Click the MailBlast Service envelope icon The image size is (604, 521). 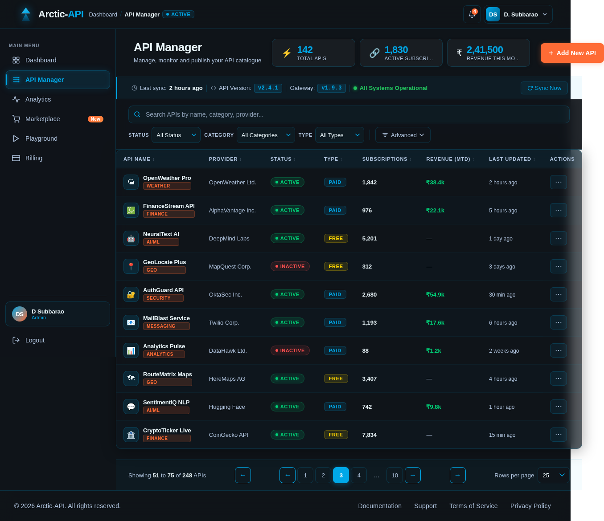point(131,322)
